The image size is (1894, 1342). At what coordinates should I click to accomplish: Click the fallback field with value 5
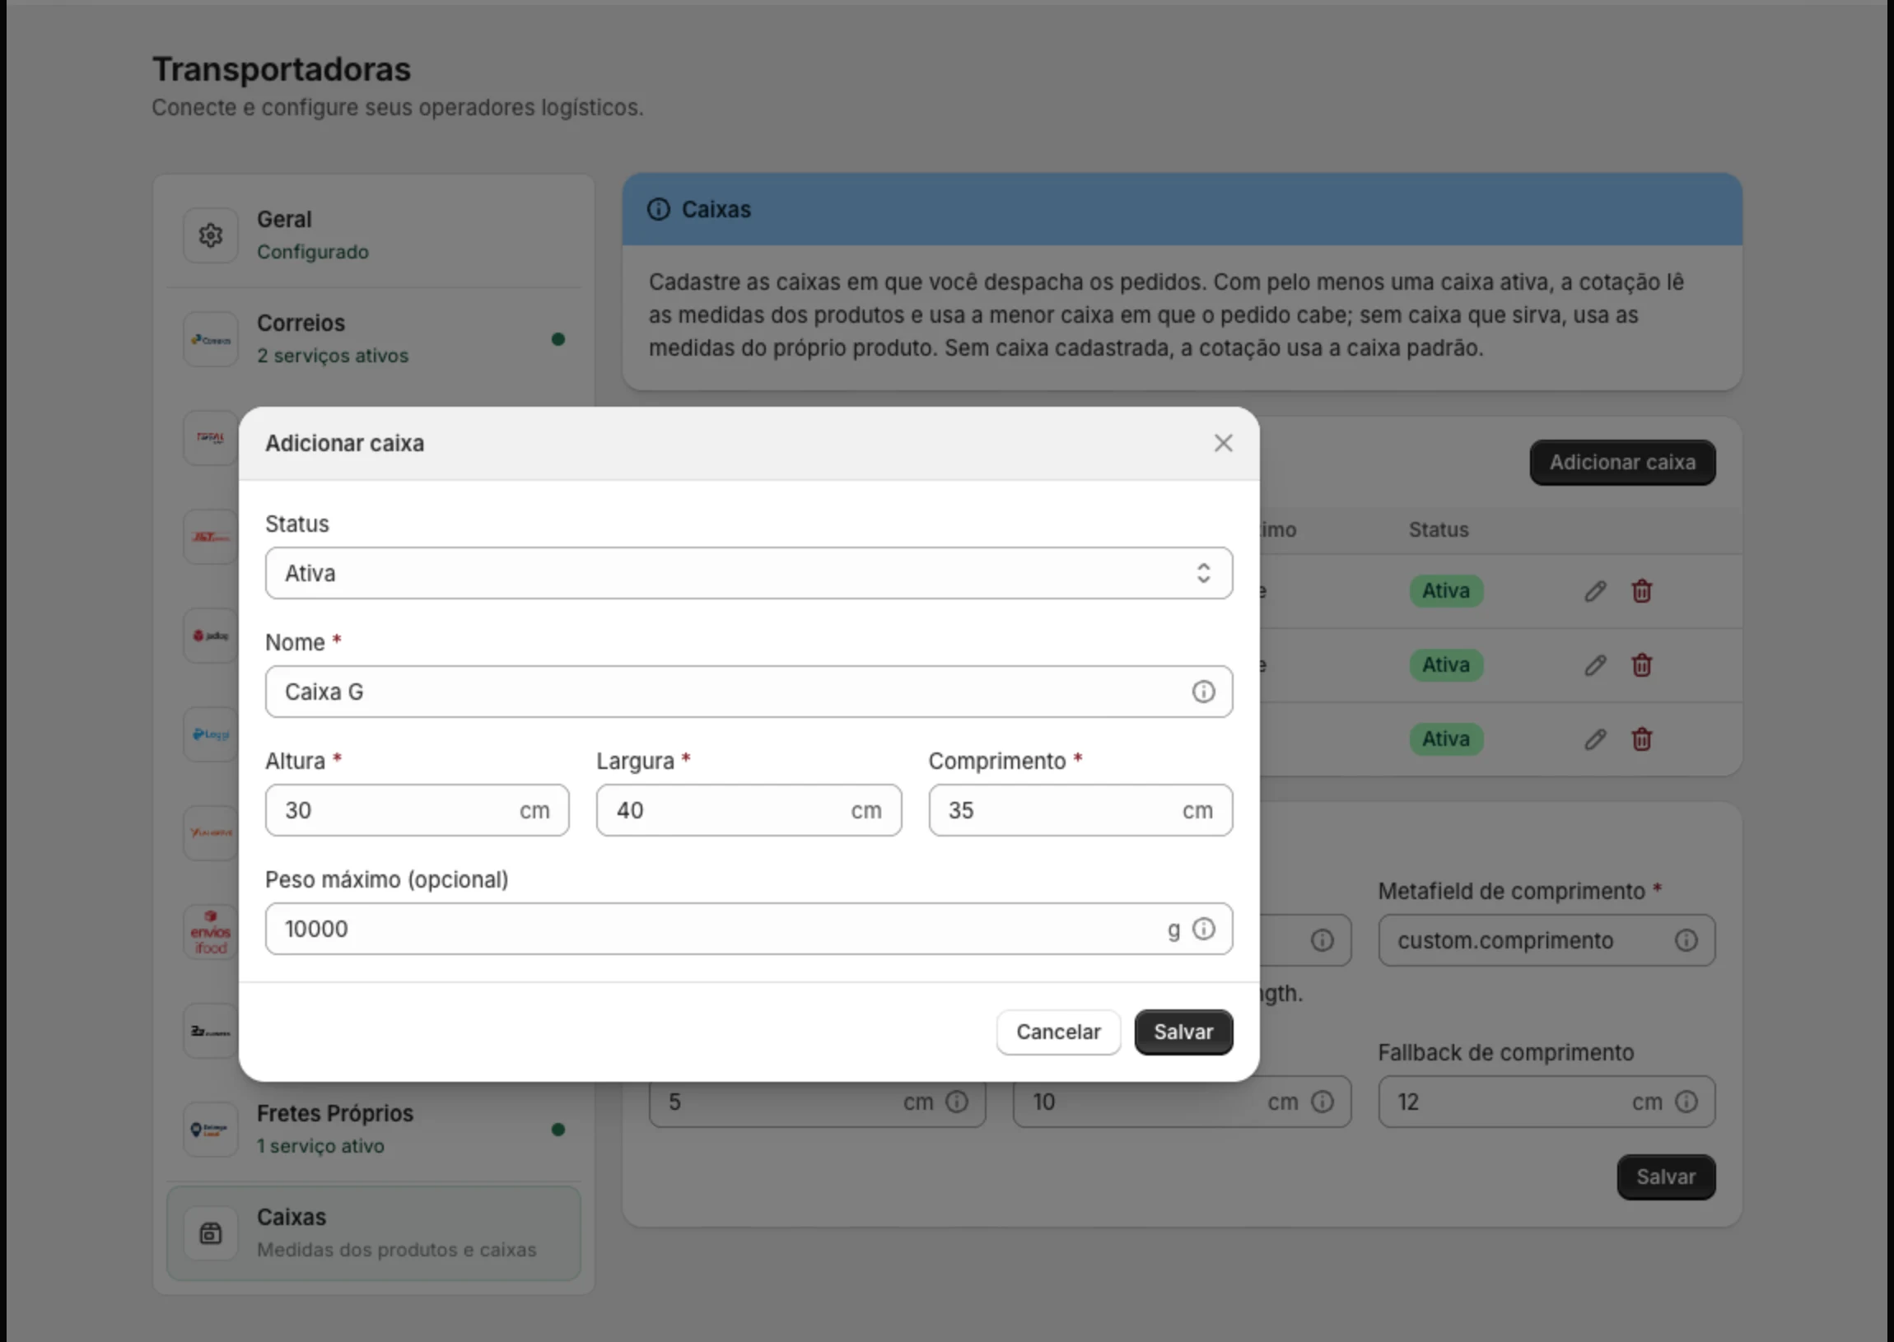pos(817,1102)
